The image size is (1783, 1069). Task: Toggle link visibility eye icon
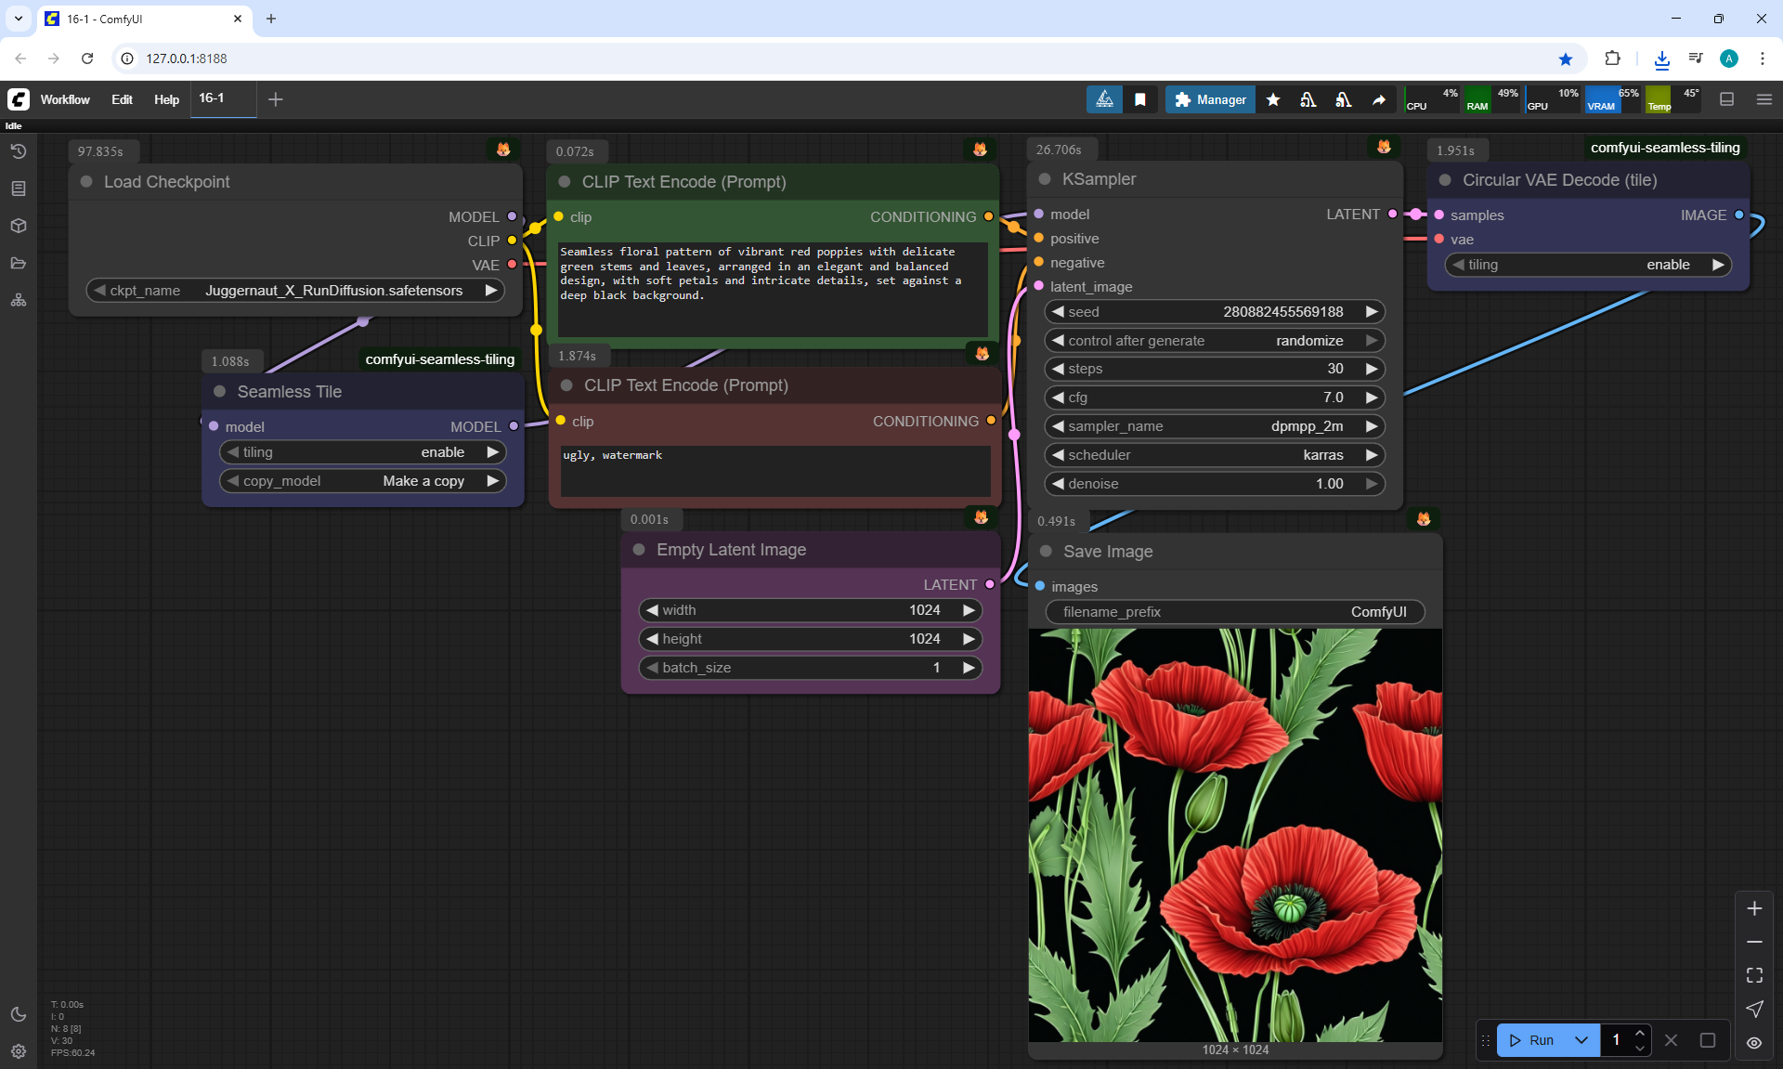(1754, 1043)
